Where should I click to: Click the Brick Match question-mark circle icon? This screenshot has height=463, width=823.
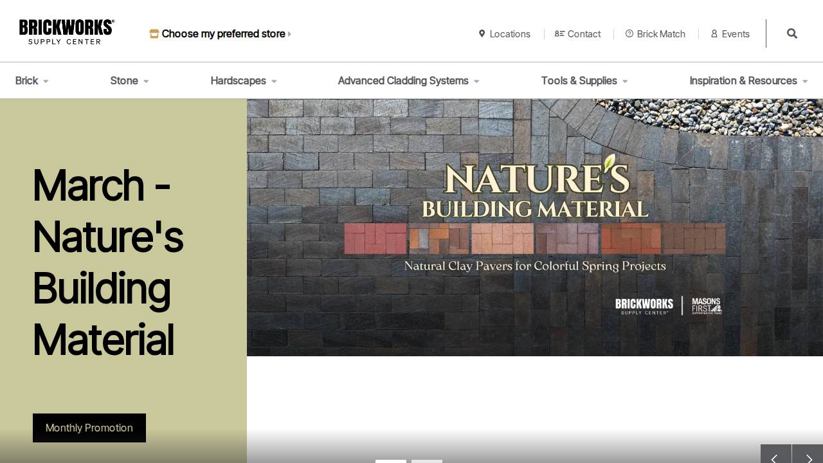pyautogui.click(x=629, y=33)
